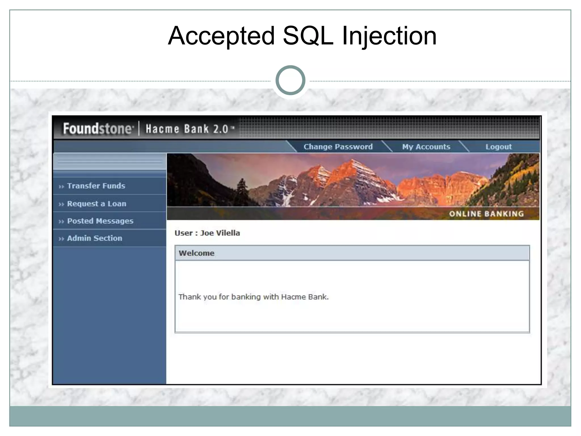Open Transfer Funds from the sidebar
The height and width of the screenshot is (436, 581).
[x=96, y=186]
